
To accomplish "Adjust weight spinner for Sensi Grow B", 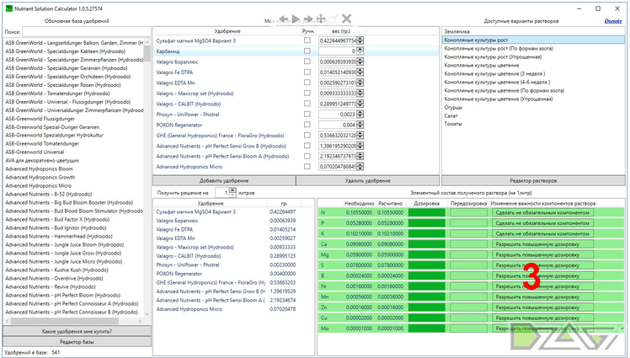I will coord(360,146).
